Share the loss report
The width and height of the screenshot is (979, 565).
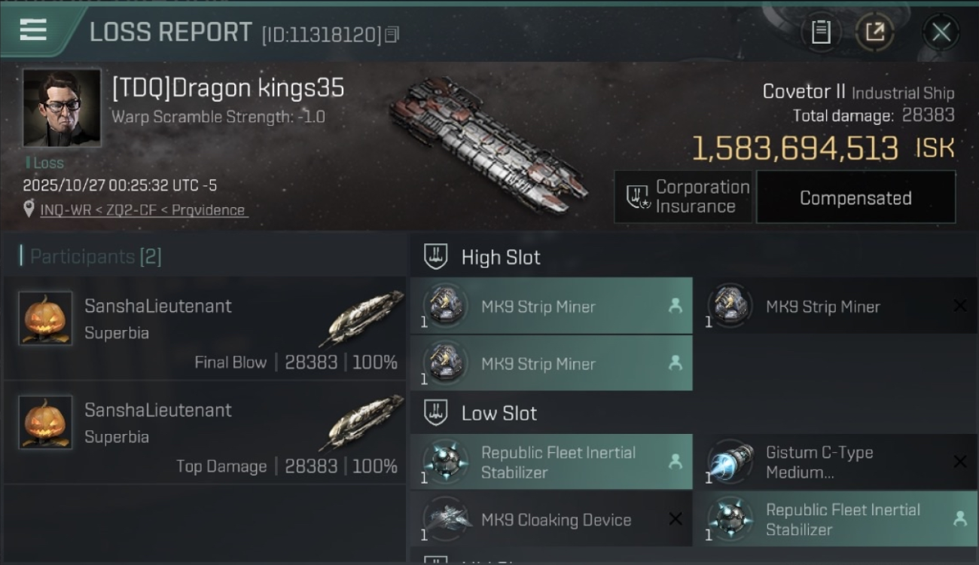click(x=874, y=32)
